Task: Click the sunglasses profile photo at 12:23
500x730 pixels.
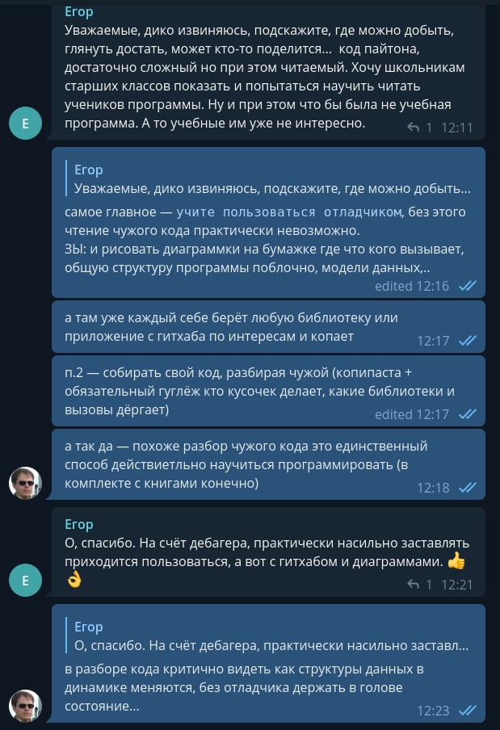Action: point(26,706)
